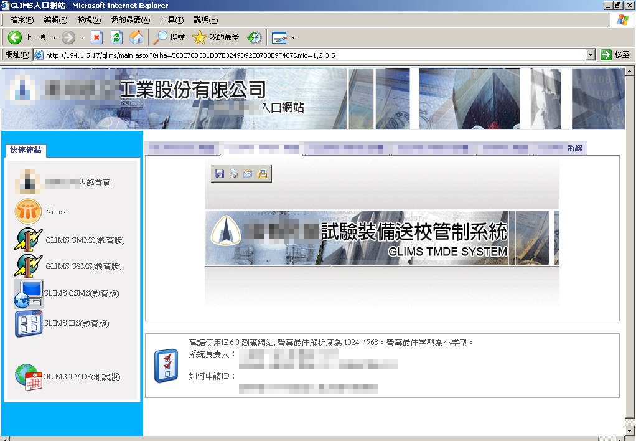Open the browser History icon
636x441 pixels.
255,37
